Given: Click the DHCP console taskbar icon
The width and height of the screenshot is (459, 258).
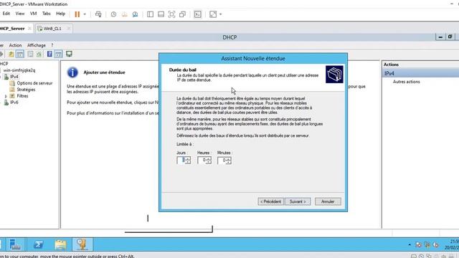Looking at the screenshot, I should tap(82, 244).
